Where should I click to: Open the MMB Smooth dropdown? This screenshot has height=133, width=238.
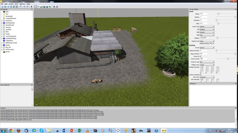pyautogui.click(x=207, y=32)
